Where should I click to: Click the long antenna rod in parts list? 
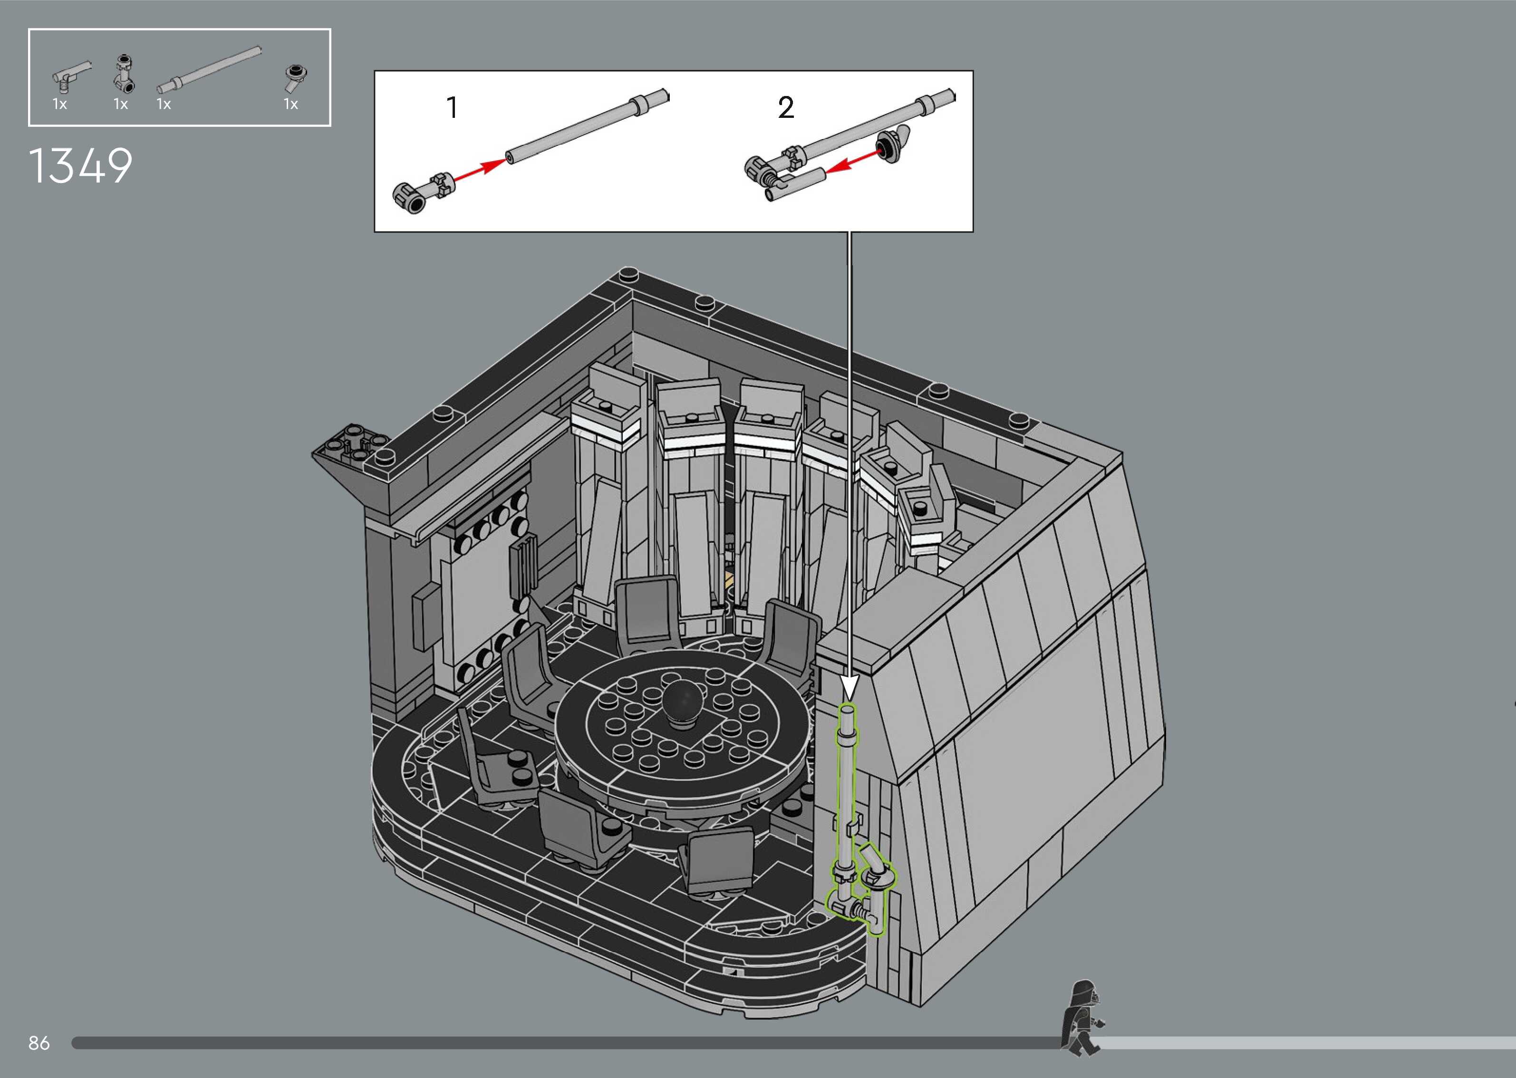pos(209,69)
